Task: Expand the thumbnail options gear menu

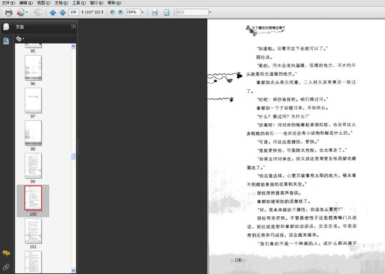Action: coord(21,39)
